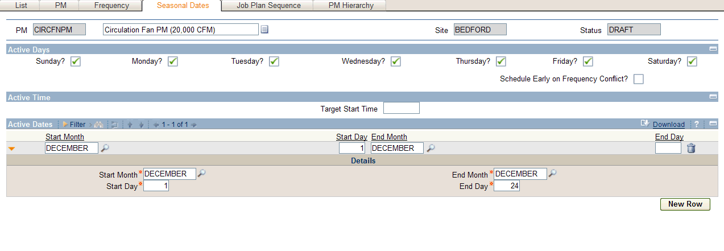Open the long description icon beside PM description
The image size is (724, 251).
[264, 30]
